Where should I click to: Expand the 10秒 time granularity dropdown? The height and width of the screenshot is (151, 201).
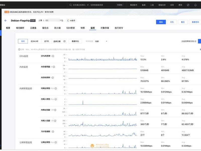[x=101, y=41]
